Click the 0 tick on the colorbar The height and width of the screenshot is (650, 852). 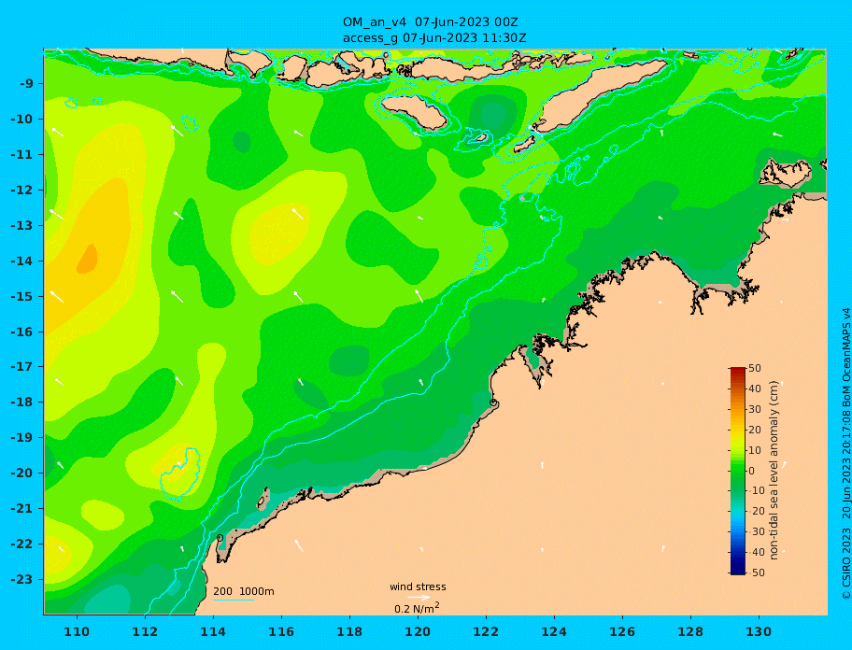coord(752,471)
